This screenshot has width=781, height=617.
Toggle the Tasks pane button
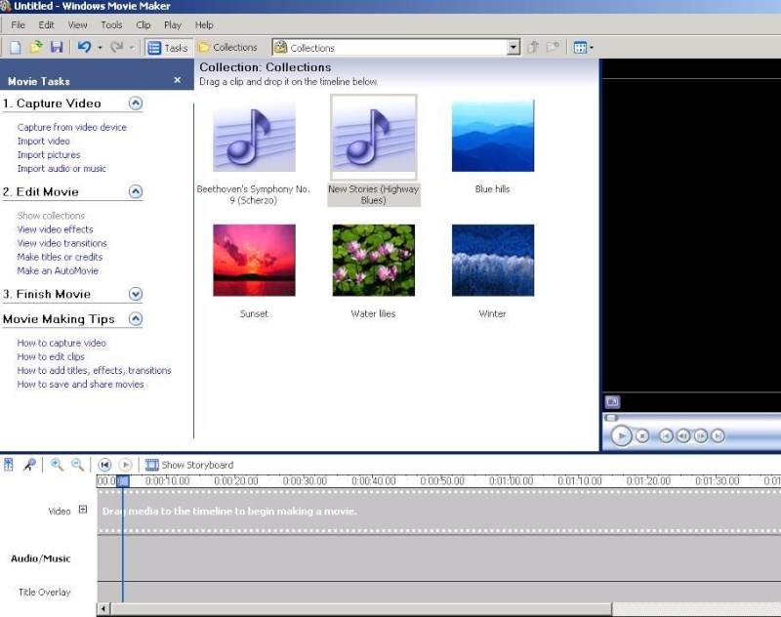click(x=168, y=48)
